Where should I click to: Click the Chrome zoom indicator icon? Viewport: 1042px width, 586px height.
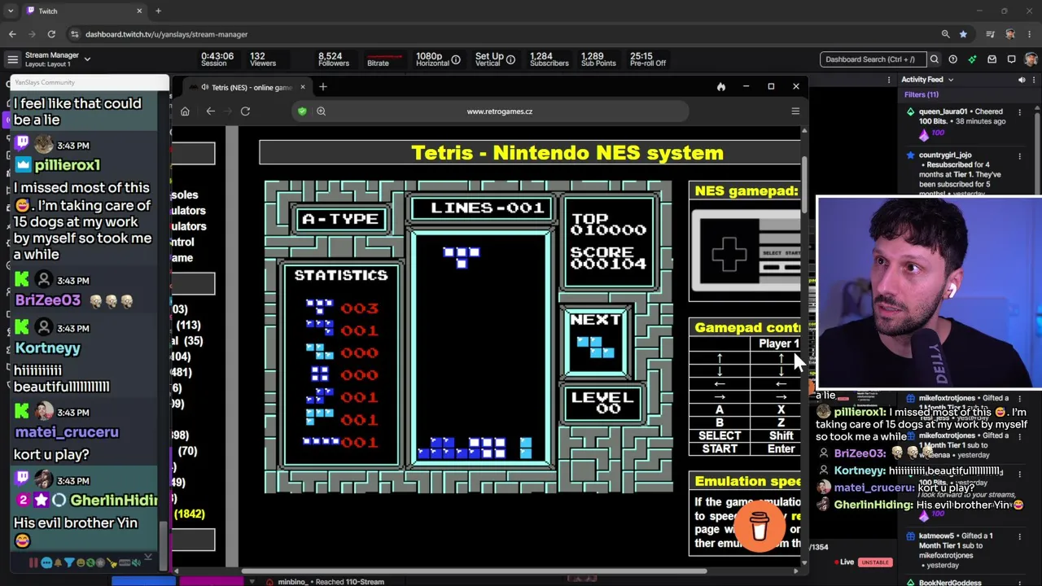pos(945,34)
